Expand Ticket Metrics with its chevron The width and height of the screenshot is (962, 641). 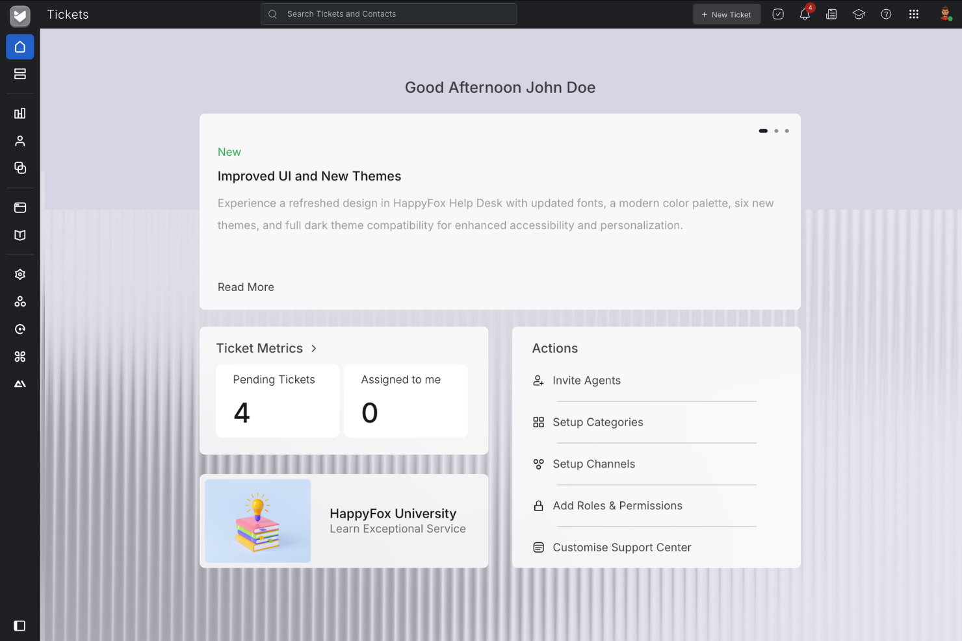click(x=313, y=348)
